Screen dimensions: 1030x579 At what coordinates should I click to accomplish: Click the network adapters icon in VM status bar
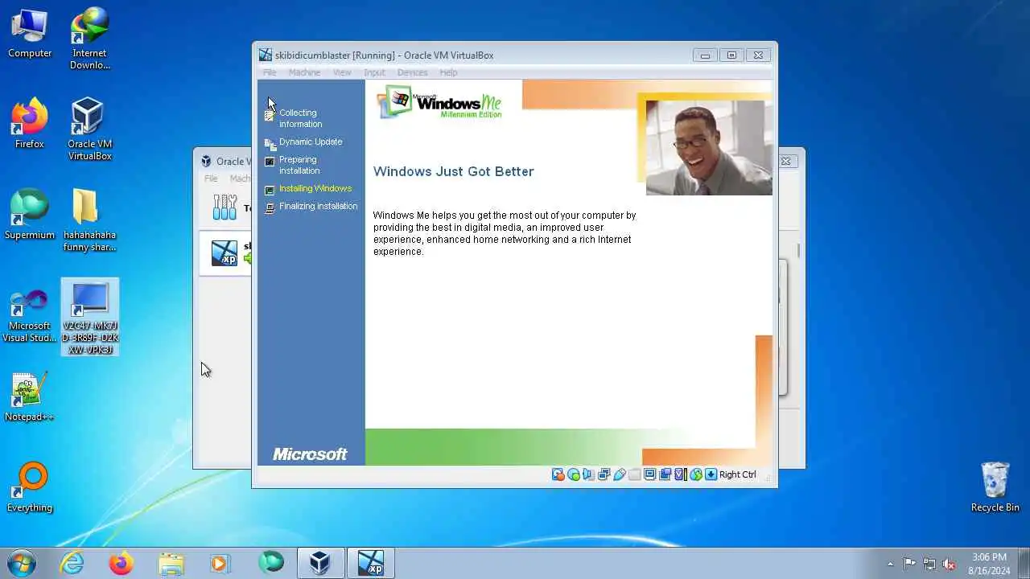pos(604,474)
